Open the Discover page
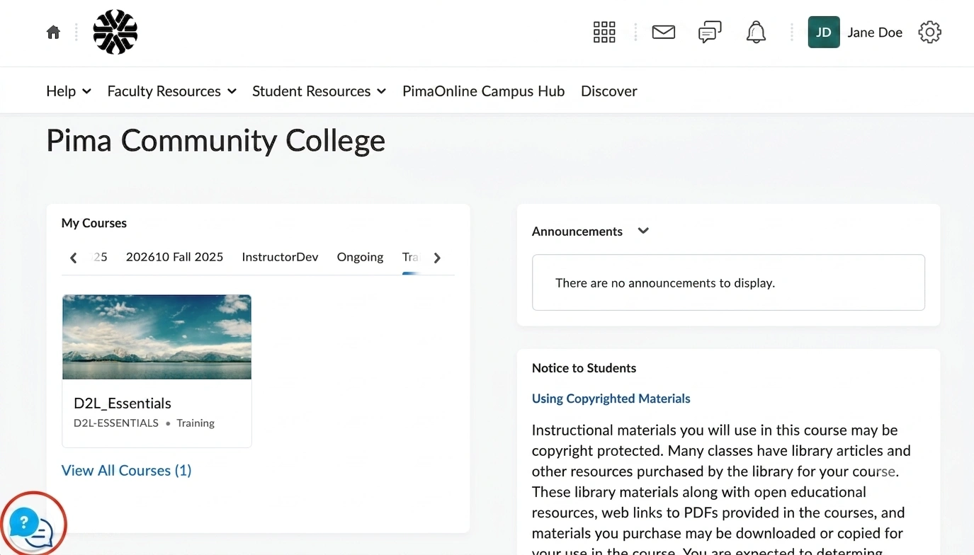The height and width of the screenshot is (555, 974). [x=609, y=91]
